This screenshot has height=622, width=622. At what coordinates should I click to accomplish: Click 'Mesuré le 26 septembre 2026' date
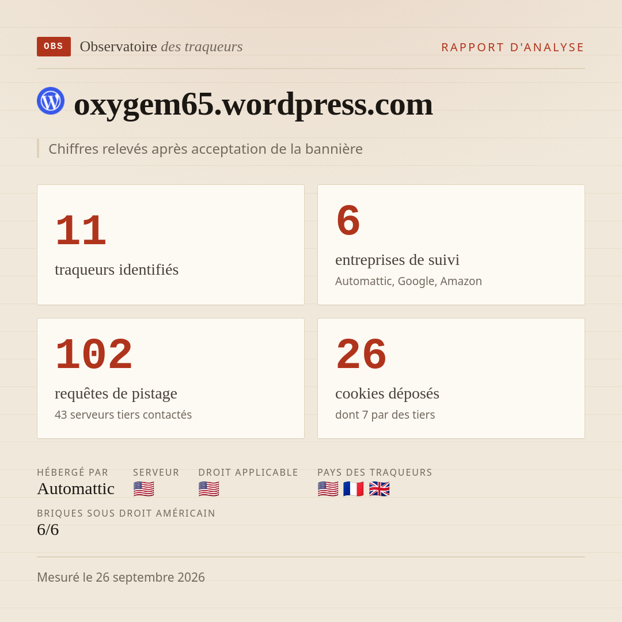pyautogui.click(x=121, y=577)
